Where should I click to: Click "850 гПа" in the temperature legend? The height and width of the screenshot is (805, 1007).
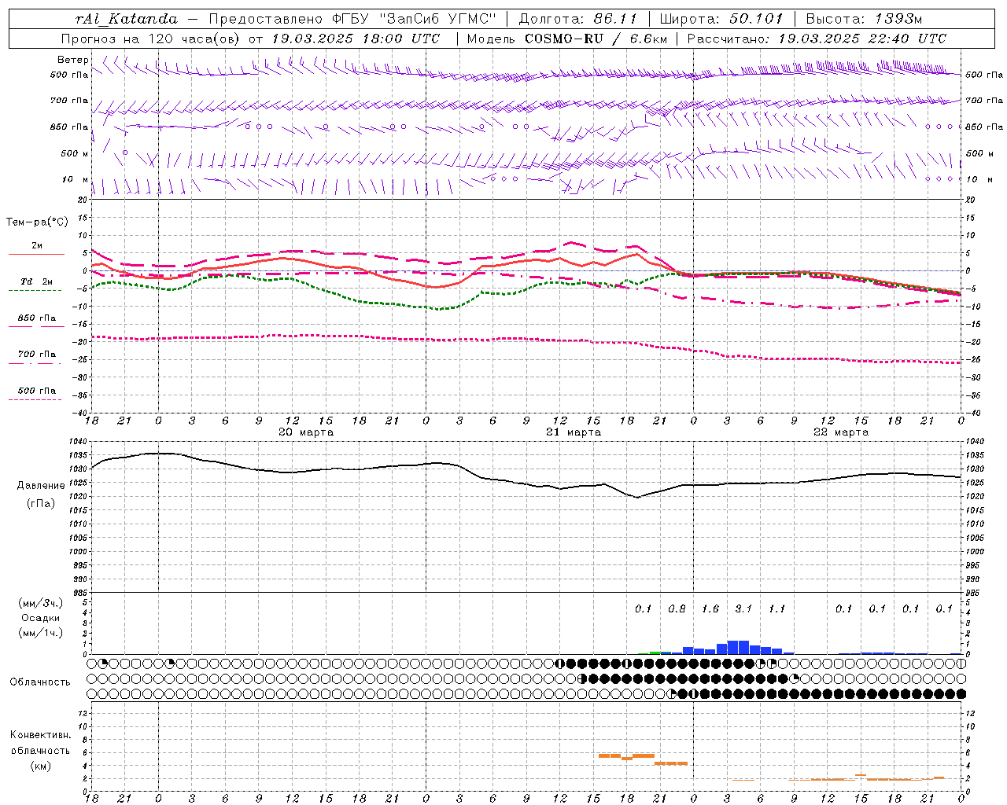[37, 318]
